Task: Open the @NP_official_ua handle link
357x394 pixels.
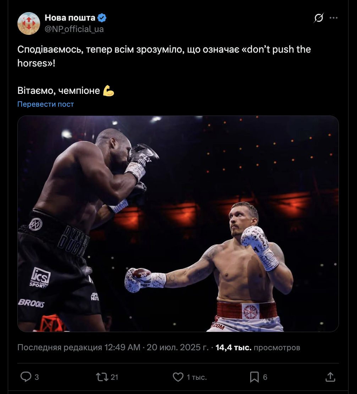Action: click(74, 29)
